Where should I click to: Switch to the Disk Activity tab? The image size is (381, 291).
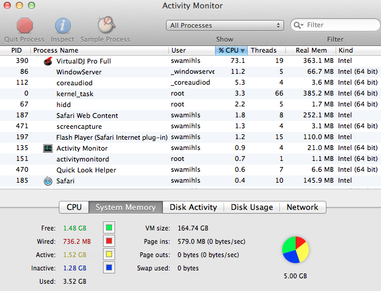coord(193,207)
